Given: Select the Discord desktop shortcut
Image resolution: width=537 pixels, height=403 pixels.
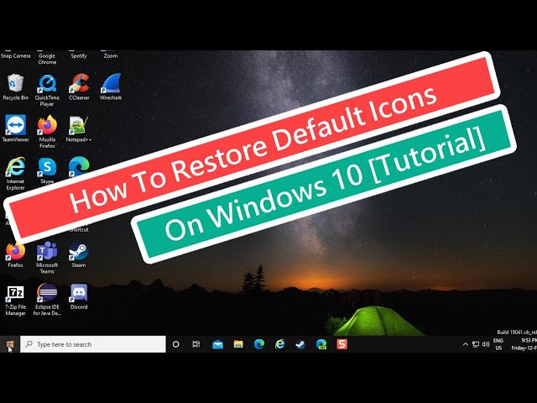Looking at the screenshot, I should (x=79, y=296).
